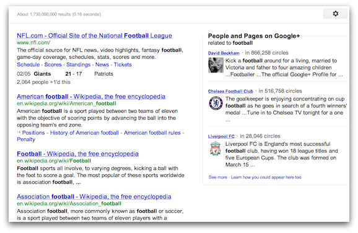Click the 02/05 game date

coord(24,74)
